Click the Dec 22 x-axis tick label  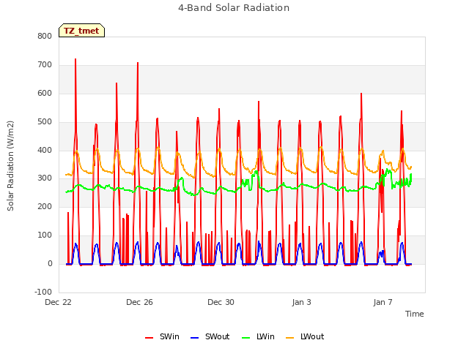(x=59, y=302)
